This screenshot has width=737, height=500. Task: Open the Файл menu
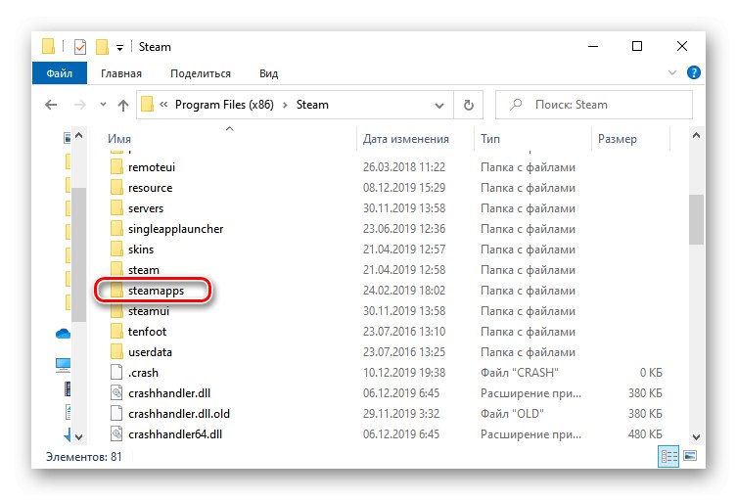[60, 73]
